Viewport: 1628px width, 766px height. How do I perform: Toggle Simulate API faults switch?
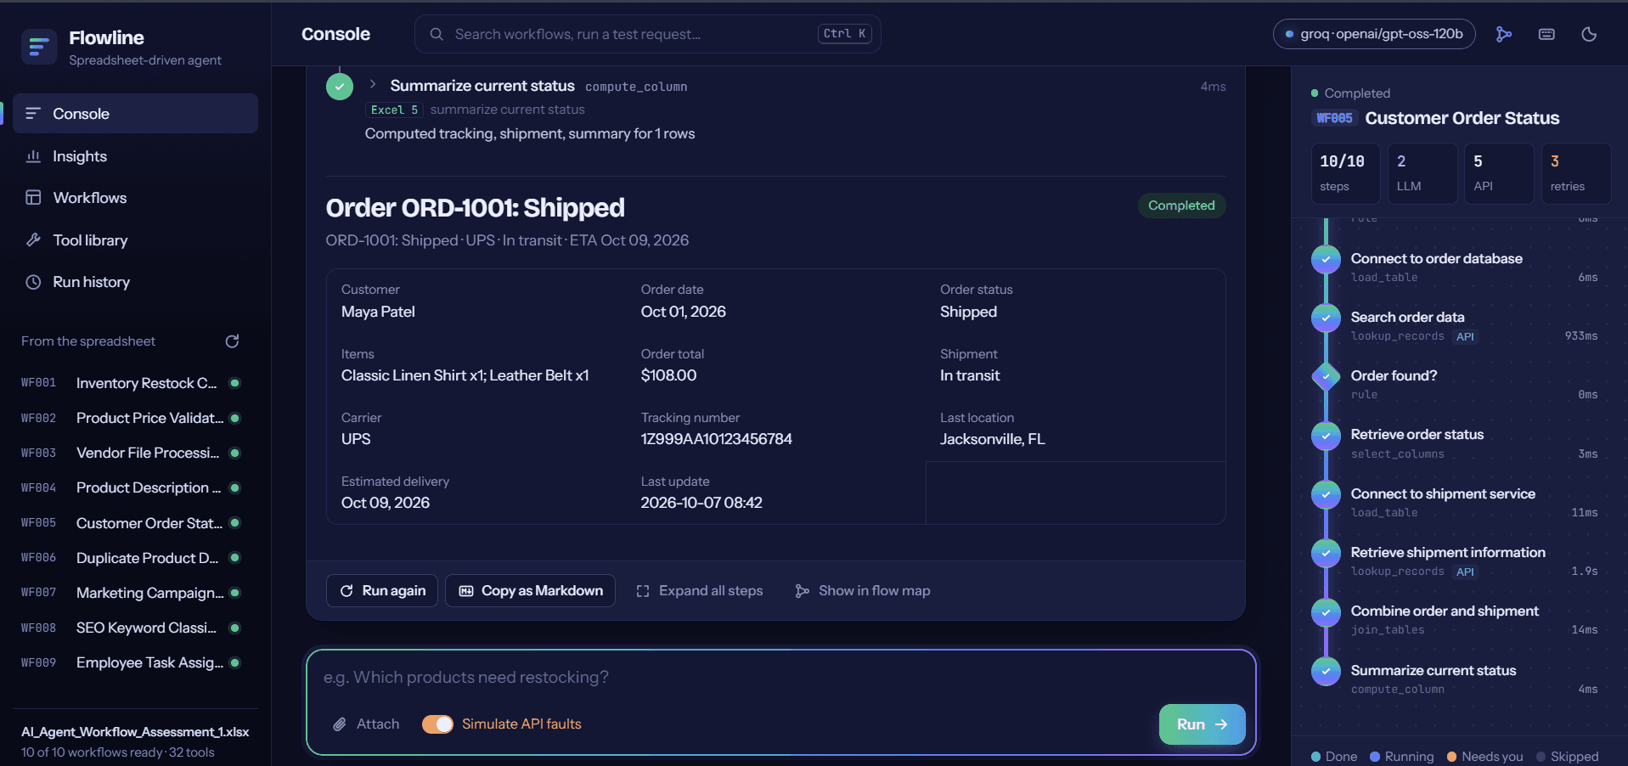[x=437, y=724]
